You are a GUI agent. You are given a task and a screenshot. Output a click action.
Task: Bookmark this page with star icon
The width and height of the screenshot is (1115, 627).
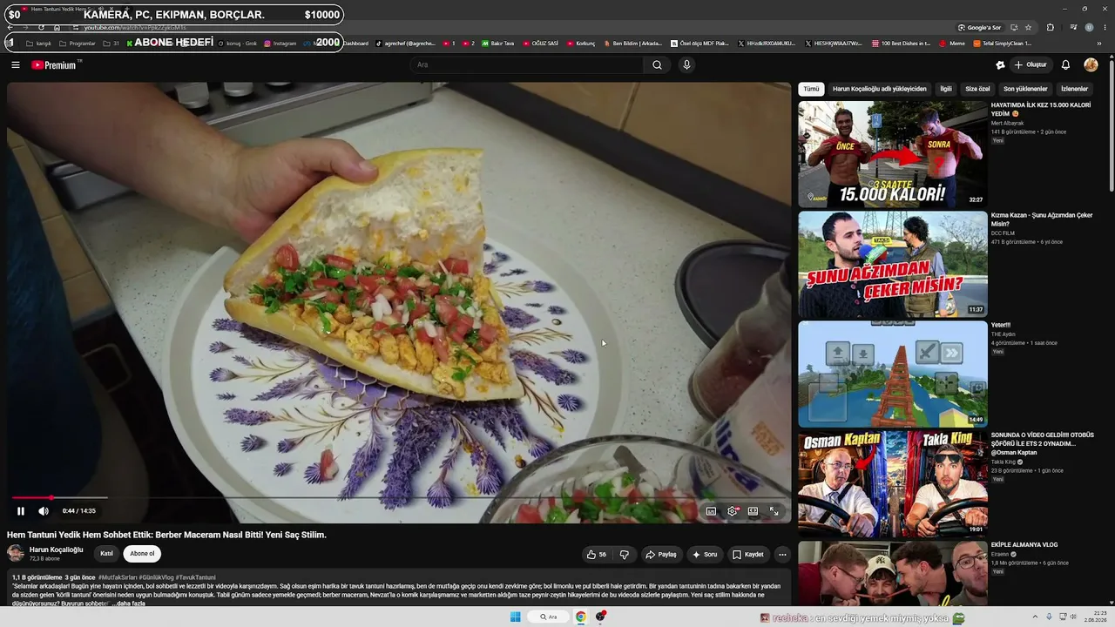pos(1028,28)
